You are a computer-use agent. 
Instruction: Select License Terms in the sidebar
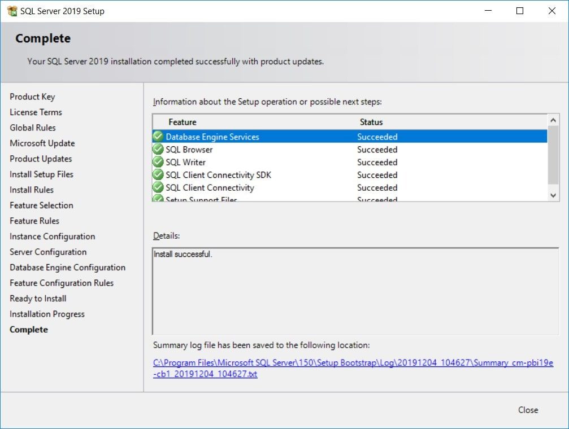[x=35, y=112]
